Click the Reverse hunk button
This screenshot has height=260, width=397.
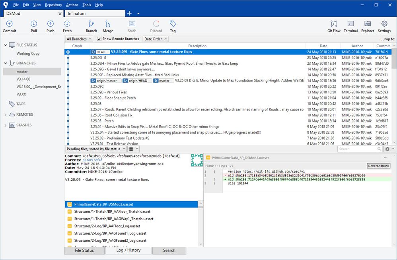coord(379,166)
